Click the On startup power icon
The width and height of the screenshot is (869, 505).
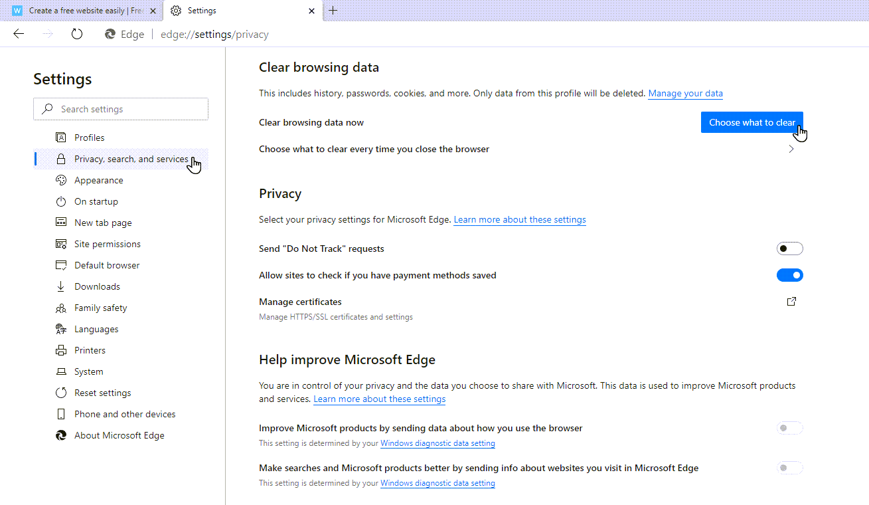point(61,201)
